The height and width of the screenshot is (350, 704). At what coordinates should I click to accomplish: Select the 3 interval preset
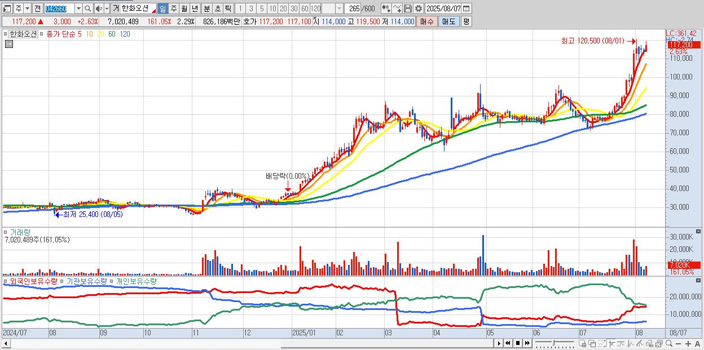pos(251,8)
